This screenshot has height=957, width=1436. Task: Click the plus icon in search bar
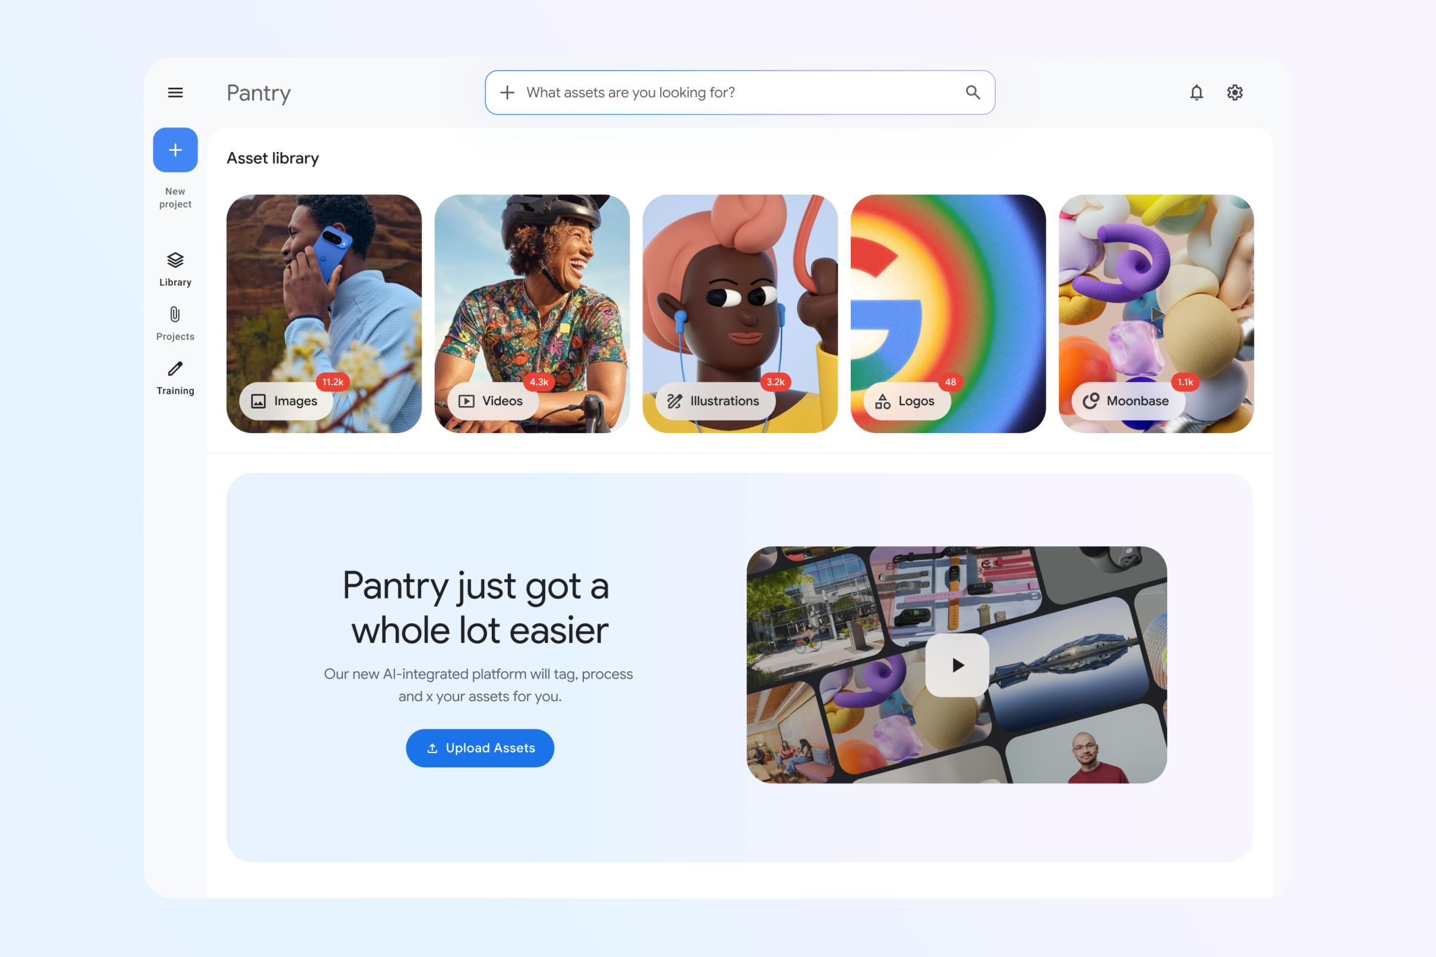(x=507, y=93)
